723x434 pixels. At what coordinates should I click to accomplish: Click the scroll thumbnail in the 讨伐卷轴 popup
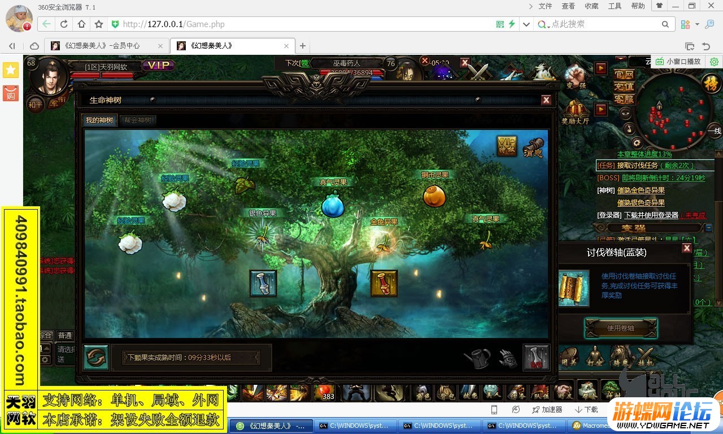tap(573, 288)
